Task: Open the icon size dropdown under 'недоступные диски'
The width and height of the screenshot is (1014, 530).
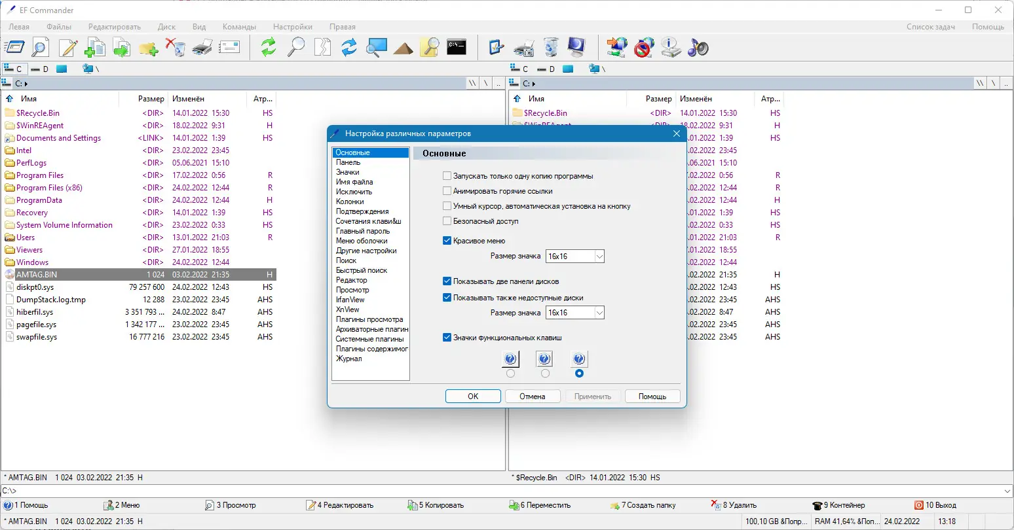Action: [599, 313]
